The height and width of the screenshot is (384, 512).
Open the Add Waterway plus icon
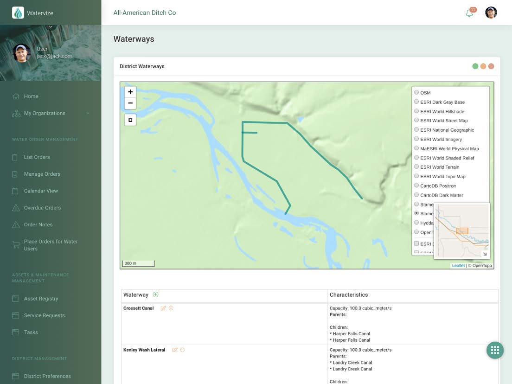pyautogui.click(x=155, y=294)
